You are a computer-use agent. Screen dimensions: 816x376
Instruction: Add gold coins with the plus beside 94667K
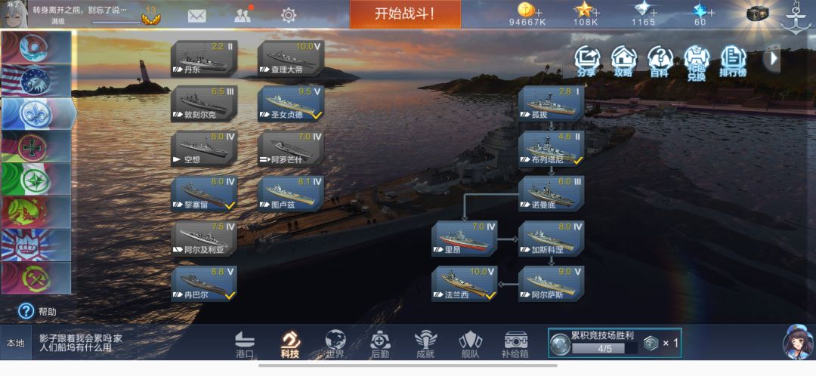pos(539,13)
